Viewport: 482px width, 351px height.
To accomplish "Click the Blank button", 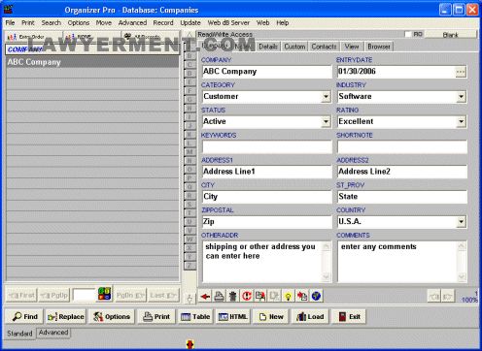I will coord(450,35).
